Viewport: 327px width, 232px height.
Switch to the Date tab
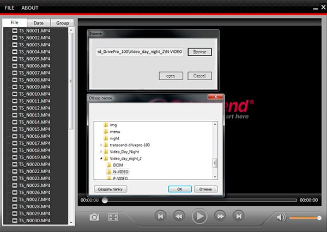(39, 23)
